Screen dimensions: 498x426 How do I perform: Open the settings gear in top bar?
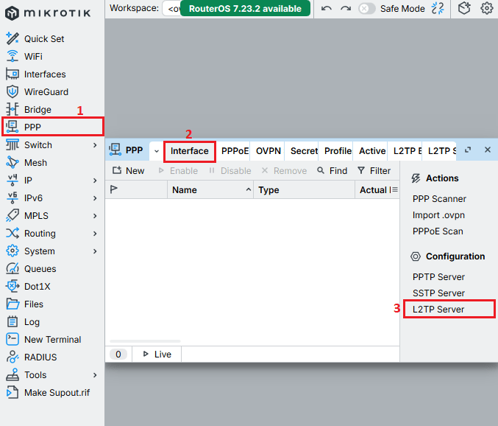point(486,8)
